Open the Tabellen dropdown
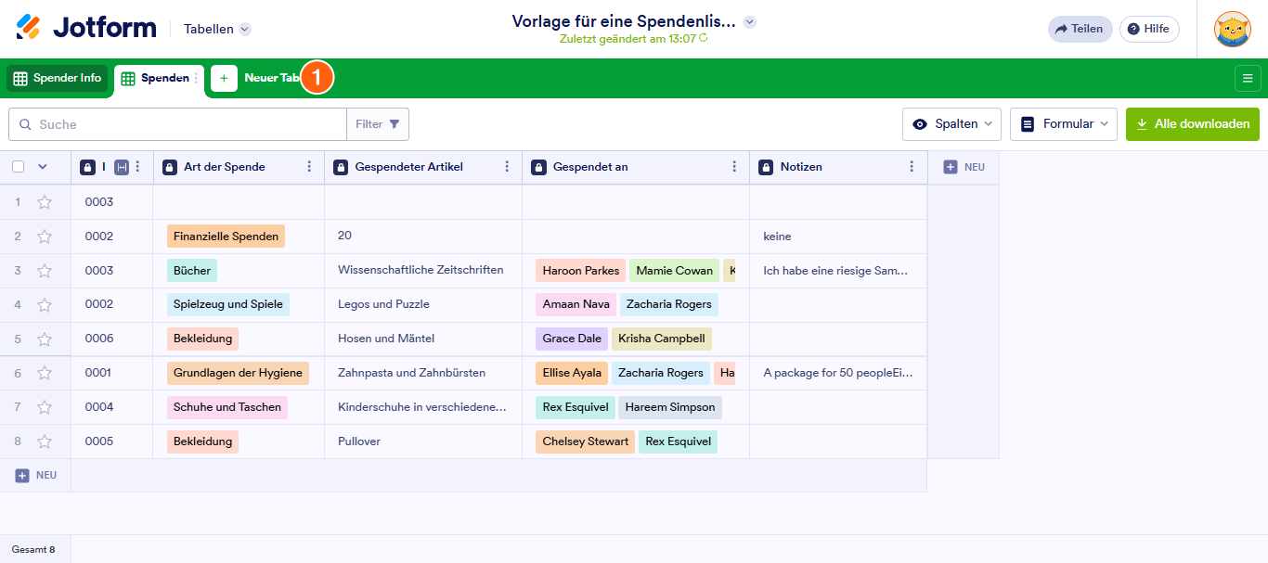The image size is (1268, 563). [218, 29]
